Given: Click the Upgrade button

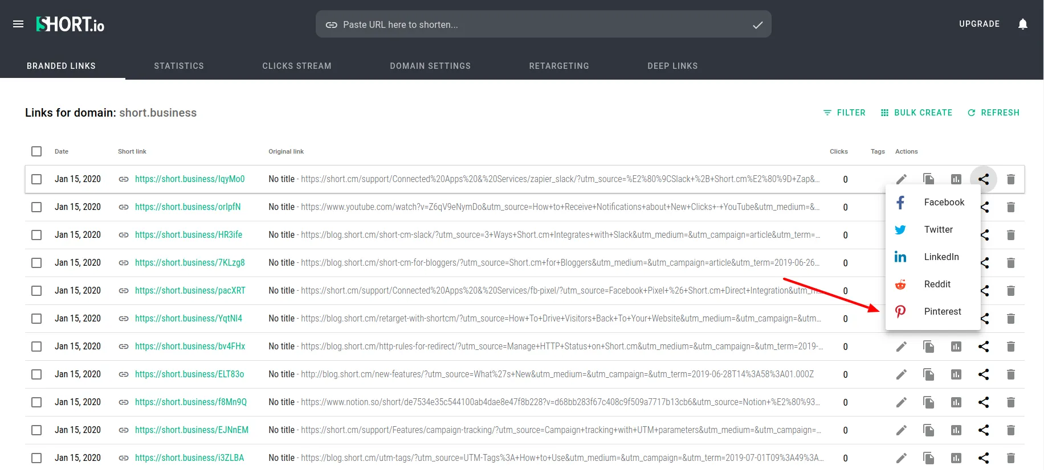Looking at the screenshot, I should 979,24.
